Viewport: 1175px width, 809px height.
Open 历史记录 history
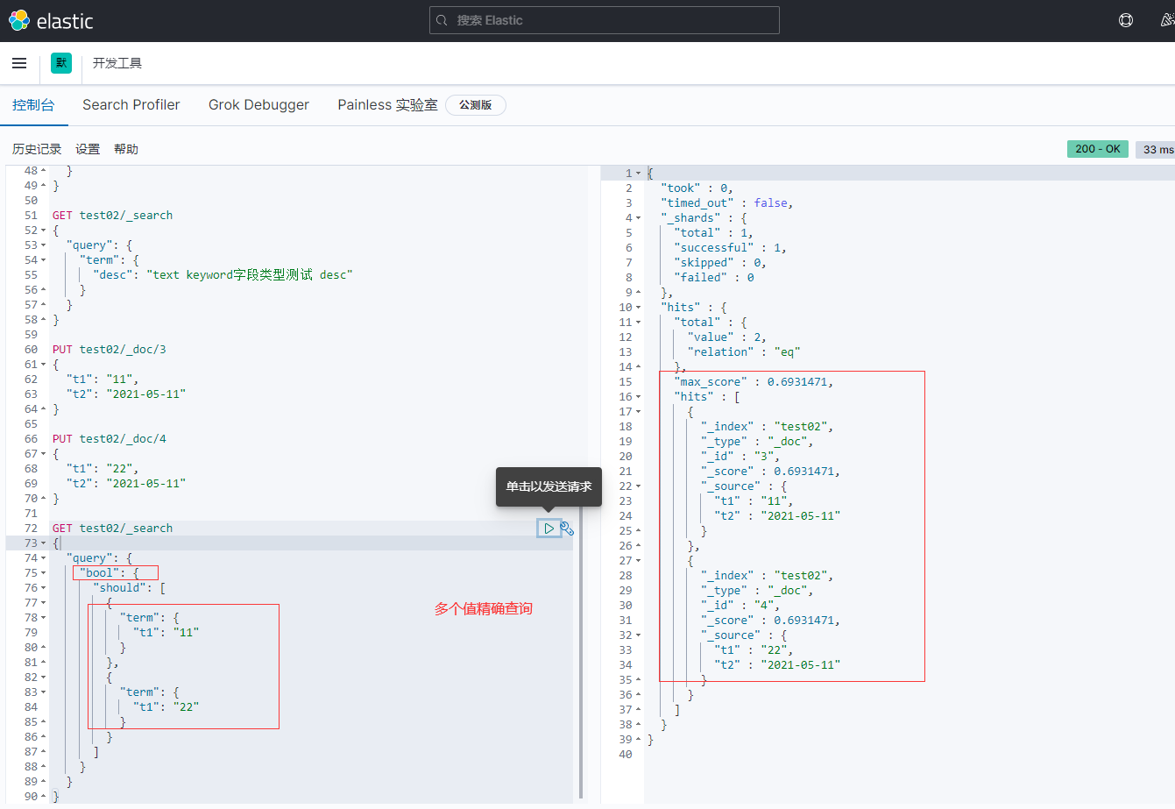click(37, 149)
